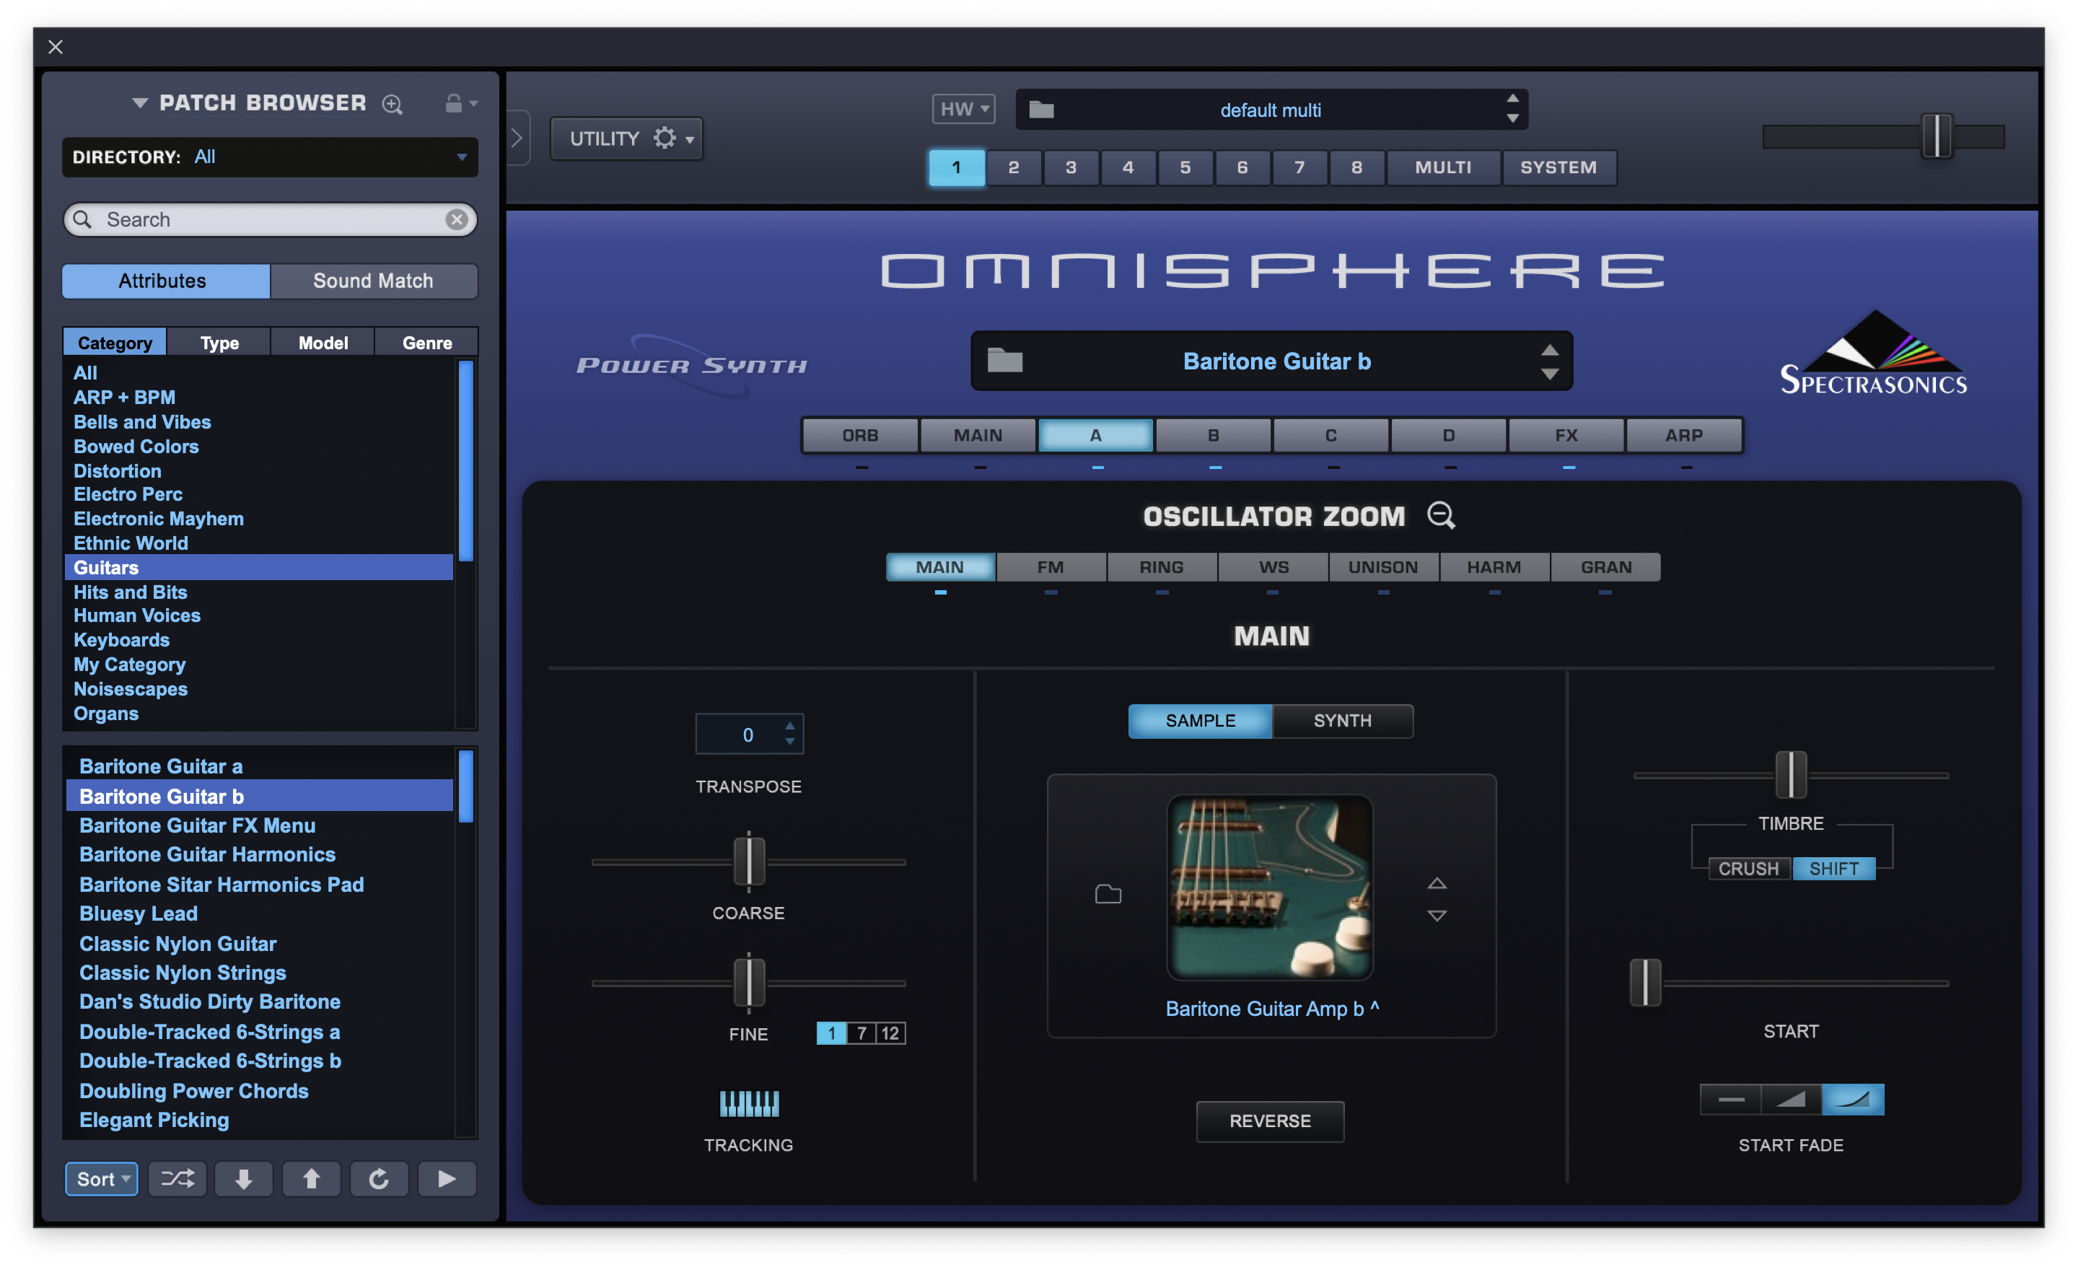Toggle the REVERSE button
This screenshot has height=1267, width=2078.
click(1270, 1121)
